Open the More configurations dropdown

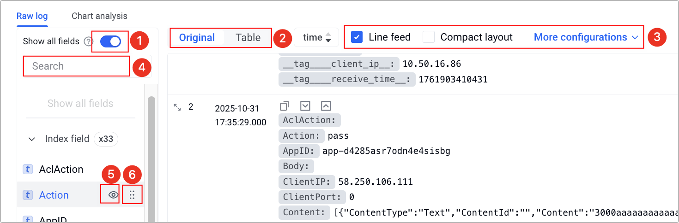coord(586,37)
